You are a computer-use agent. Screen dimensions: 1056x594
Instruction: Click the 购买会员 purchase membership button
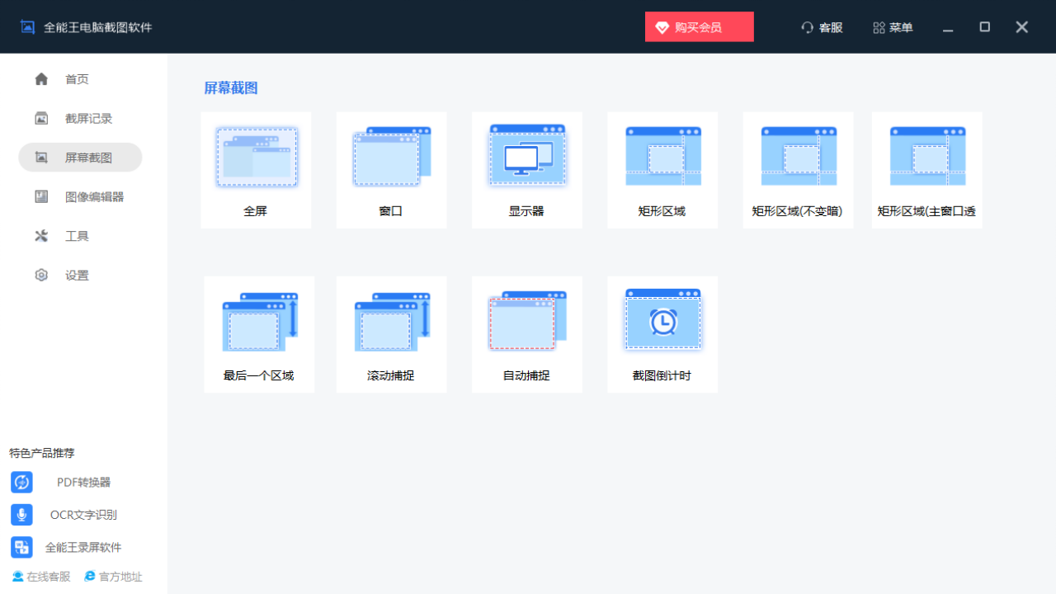coord(699,26)
